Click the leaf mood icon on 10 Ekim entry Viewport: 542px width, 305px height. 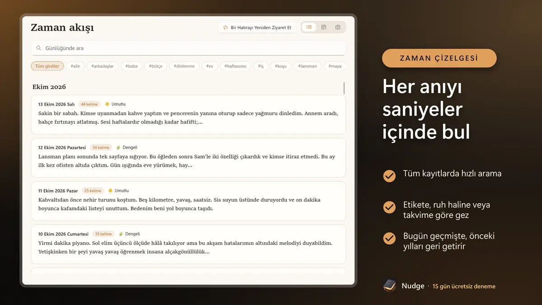tap(121, 234)
